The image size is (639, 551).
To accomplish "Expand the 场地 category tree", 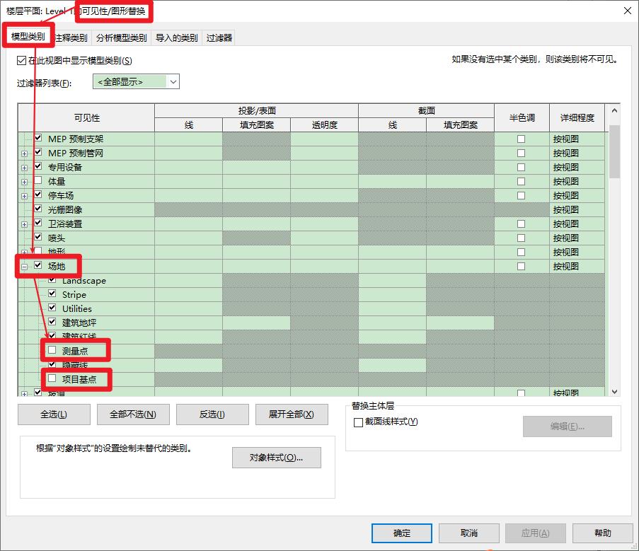I will click(x=25, y=266).
